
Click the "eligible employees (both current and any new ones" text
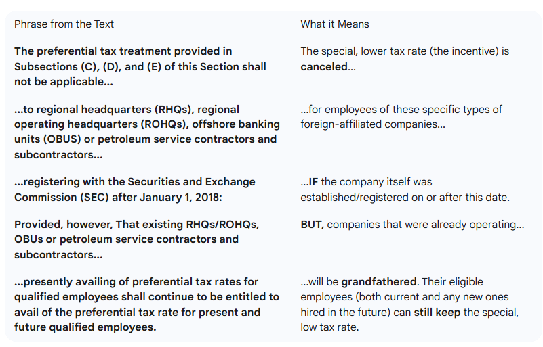click(405, 297)
